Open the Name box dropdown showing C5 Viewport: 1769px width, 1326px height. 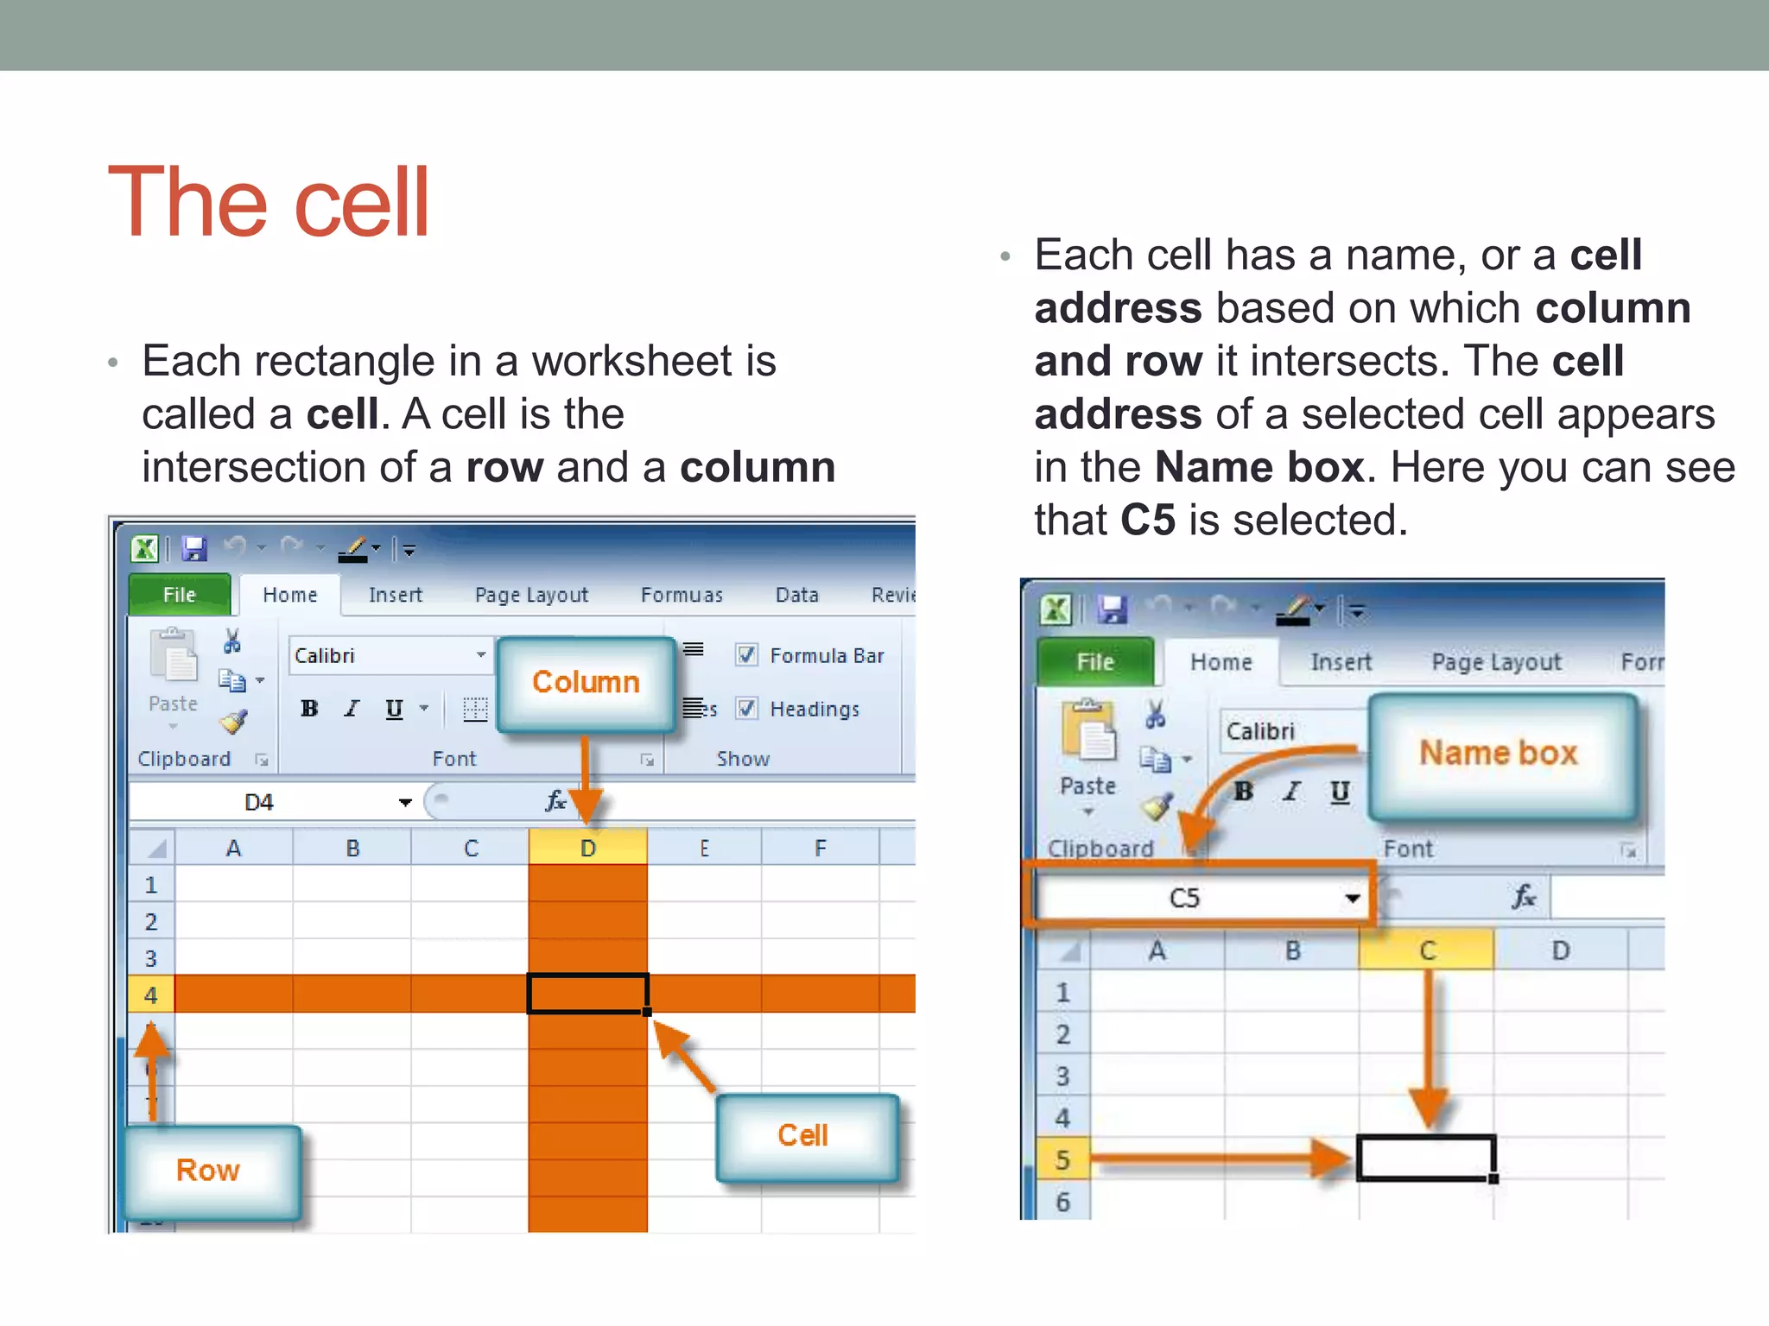pyautogui.click(x=1353, y=899)
